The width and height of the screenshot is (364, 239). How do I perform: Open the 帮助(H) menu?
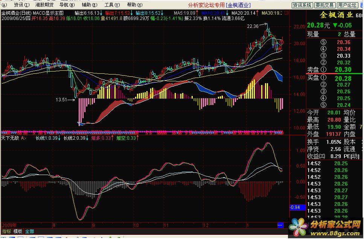click(135, 5)
